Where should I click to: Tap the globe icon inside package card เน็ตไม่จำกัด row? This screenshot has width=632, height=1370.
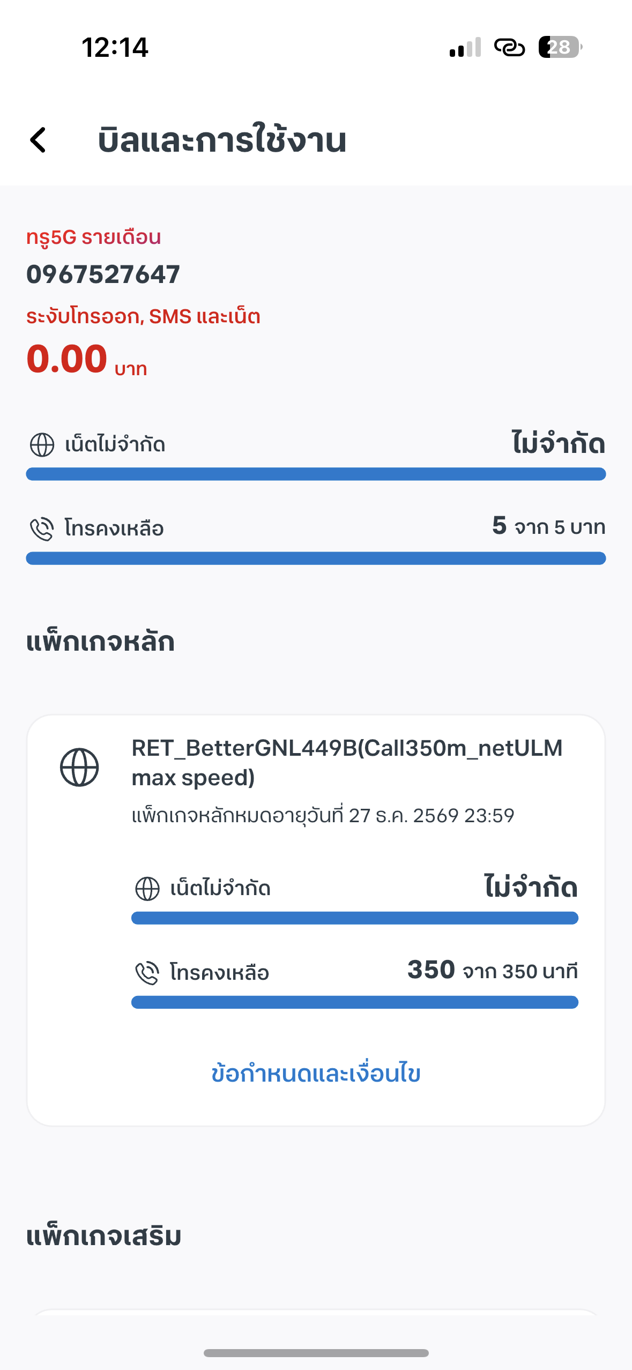(x=147, y=889)
